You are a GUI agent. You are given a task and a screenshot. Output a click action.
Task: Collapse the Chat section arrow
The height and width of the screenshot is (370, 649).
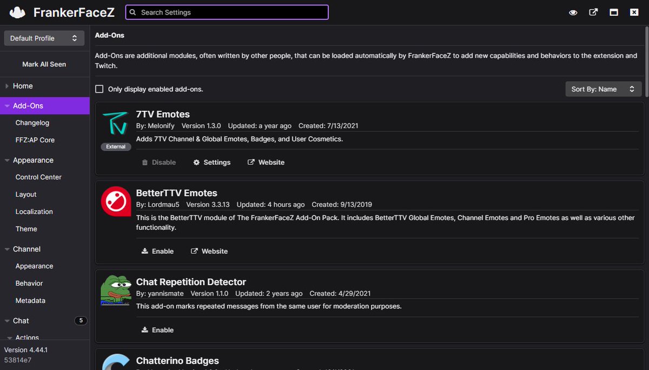[x=7, y=321]
